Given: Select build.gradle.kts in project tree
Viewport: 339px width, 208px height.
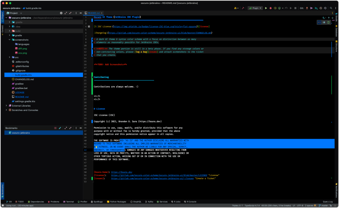Looking at the screenshot, I should point(44,75).
